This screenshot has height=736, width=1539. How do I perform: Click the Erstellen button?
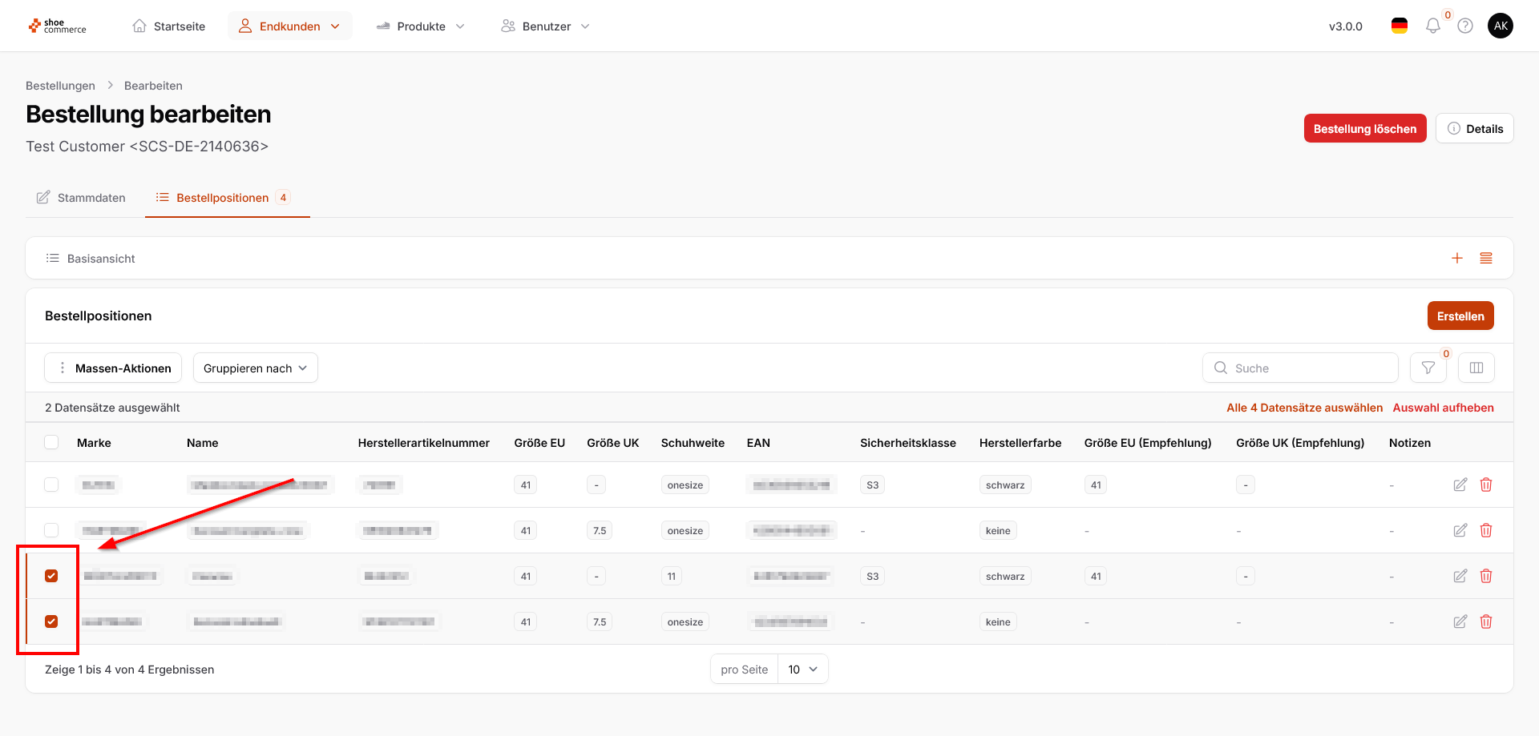pyautogui.click(x=1460, y=316)
